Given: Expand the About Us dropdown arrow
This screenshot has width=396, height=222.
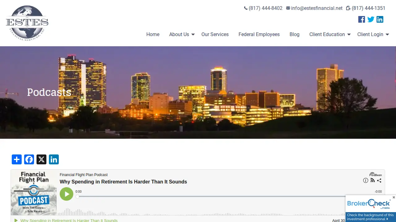Looking at the screenshot, I should coord(193,35).
